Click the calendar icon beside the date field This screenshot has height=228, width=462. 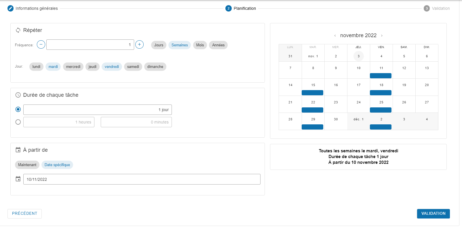pyautogui.click(x=18, y=179)
